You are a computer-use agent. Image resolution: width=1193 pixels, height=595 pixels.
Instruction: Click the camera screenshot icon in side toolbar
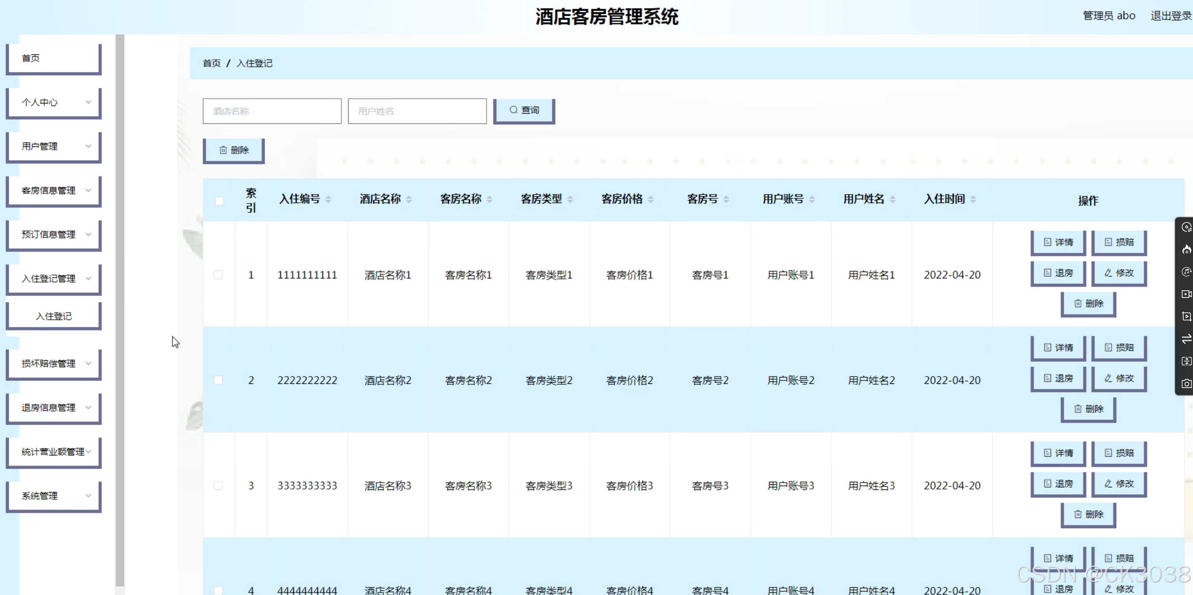coord(1186,383)
